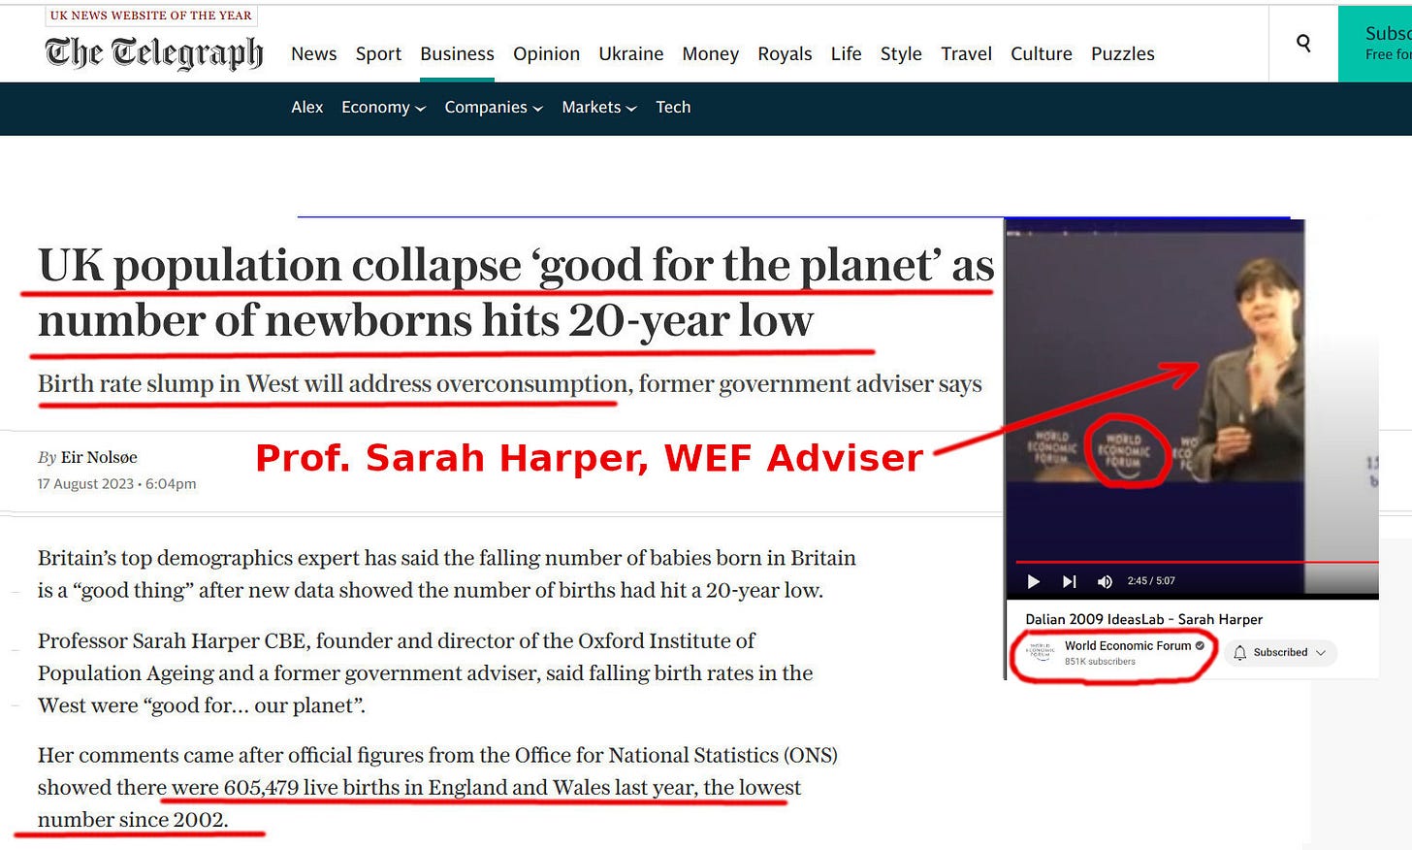This screenshot has height=850, width=1412.
Task: Play the Sarah Harper video
Action: [x=1033, y=581]
